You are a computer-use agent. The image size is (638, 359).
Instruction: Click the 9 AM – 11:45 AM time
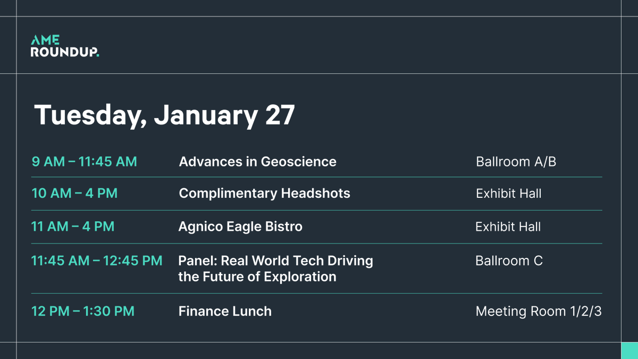point(84,162)
